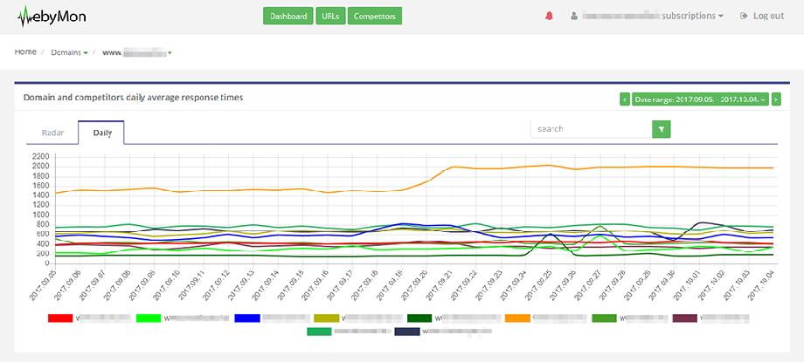Viewport: 804px width, 362px height.
Task: Click the 2017.09.05 date axis label
Action: click(43, 285)
